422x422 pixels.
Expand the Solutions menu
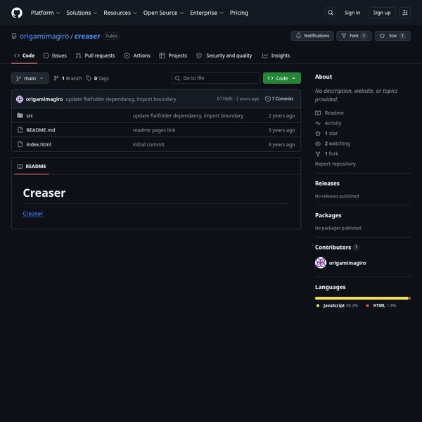coord(82,13)
